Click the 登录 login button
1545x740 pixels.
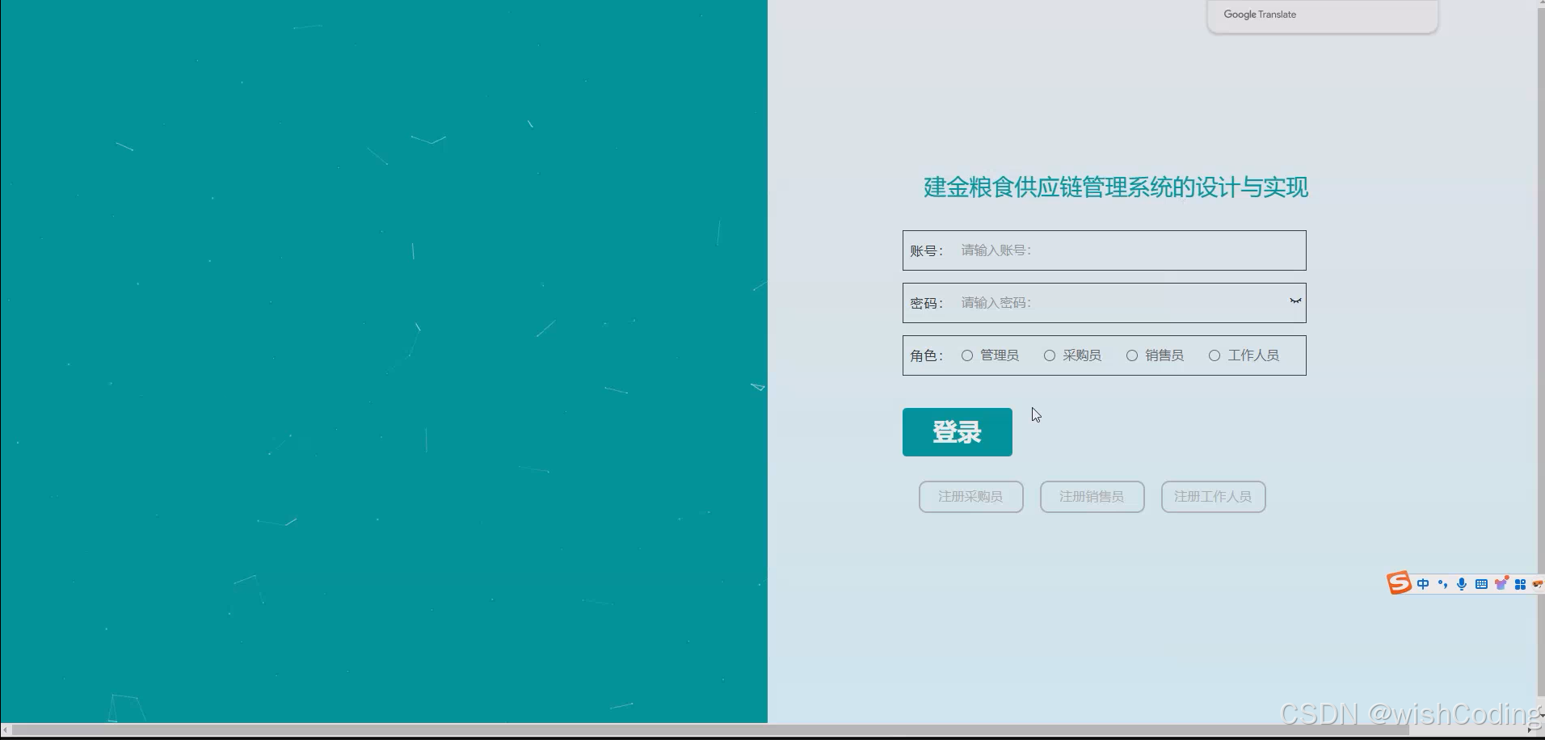957,431
